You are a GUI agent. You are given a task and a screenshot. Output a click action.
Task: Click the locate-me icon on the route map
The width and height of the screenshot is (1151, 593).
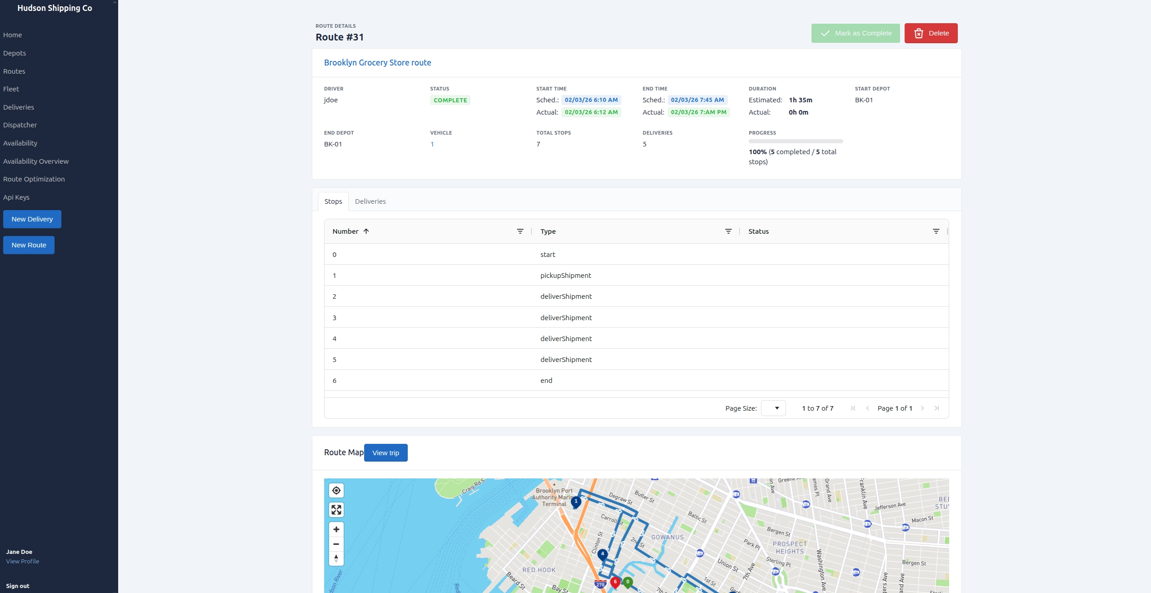(x=336, y=490)
